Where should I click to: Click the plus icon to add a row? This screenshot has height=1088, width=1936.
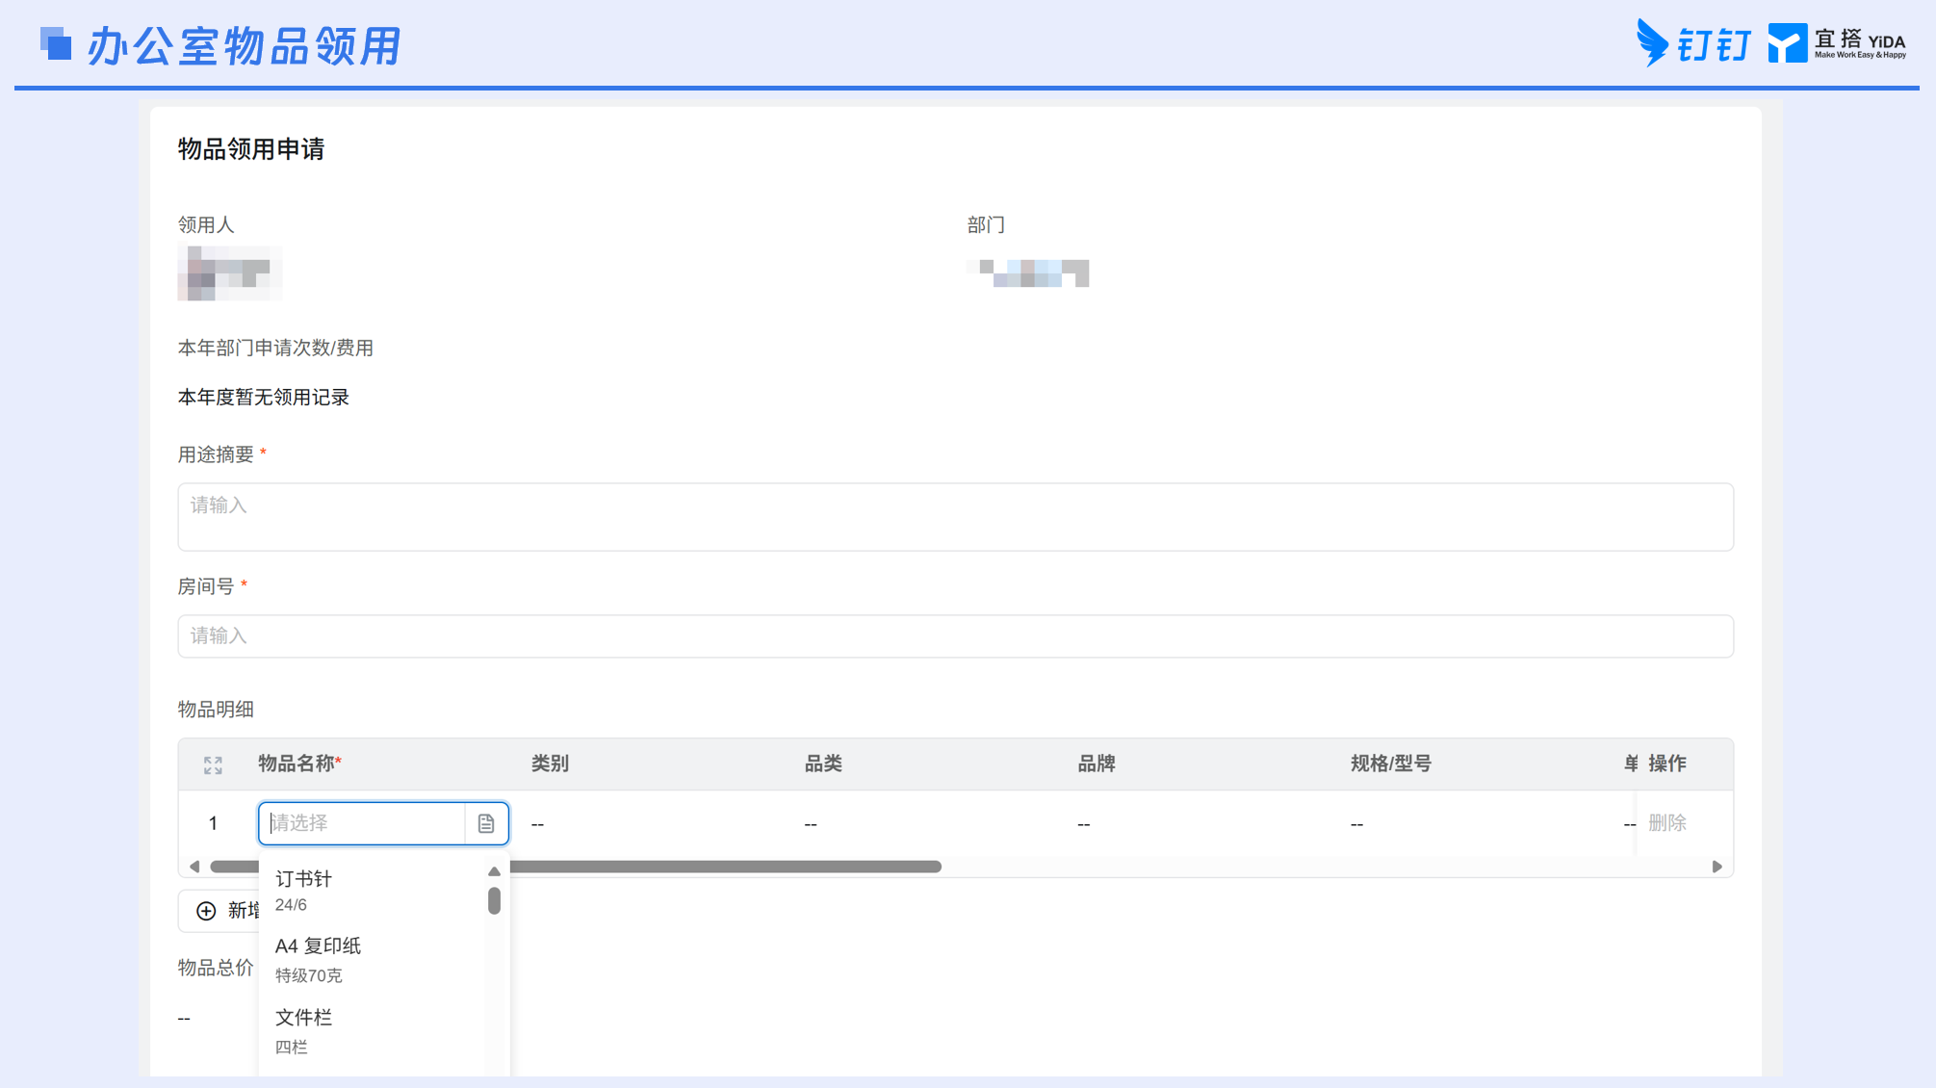[206, 911]
